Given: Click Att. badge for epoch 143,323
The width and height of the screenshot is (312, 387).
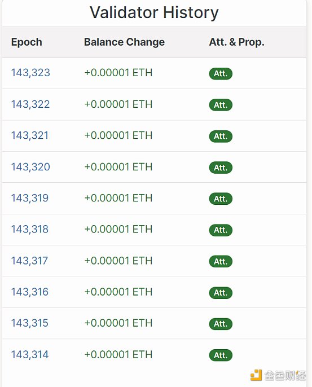Looking at the screenshot, I should (221, 73).
